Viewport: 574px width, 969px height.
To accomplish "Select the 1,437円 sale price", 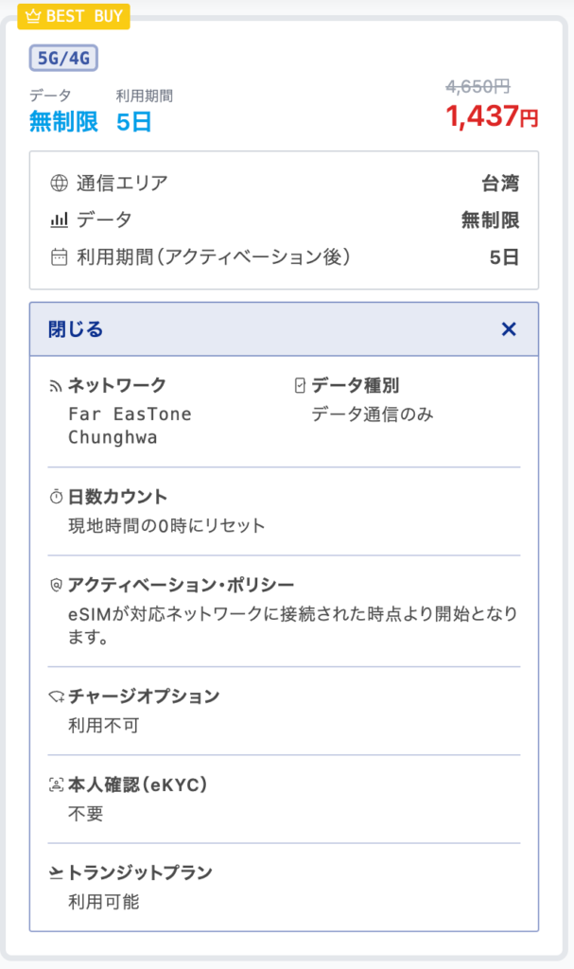I will click(492, 117).
